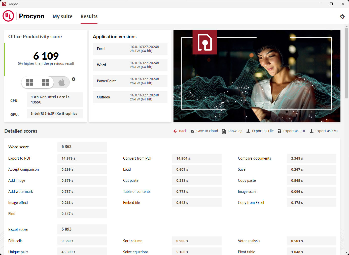Go Back to results list
This screenshot has height=255, width=349.
click(x=183, y=131)
